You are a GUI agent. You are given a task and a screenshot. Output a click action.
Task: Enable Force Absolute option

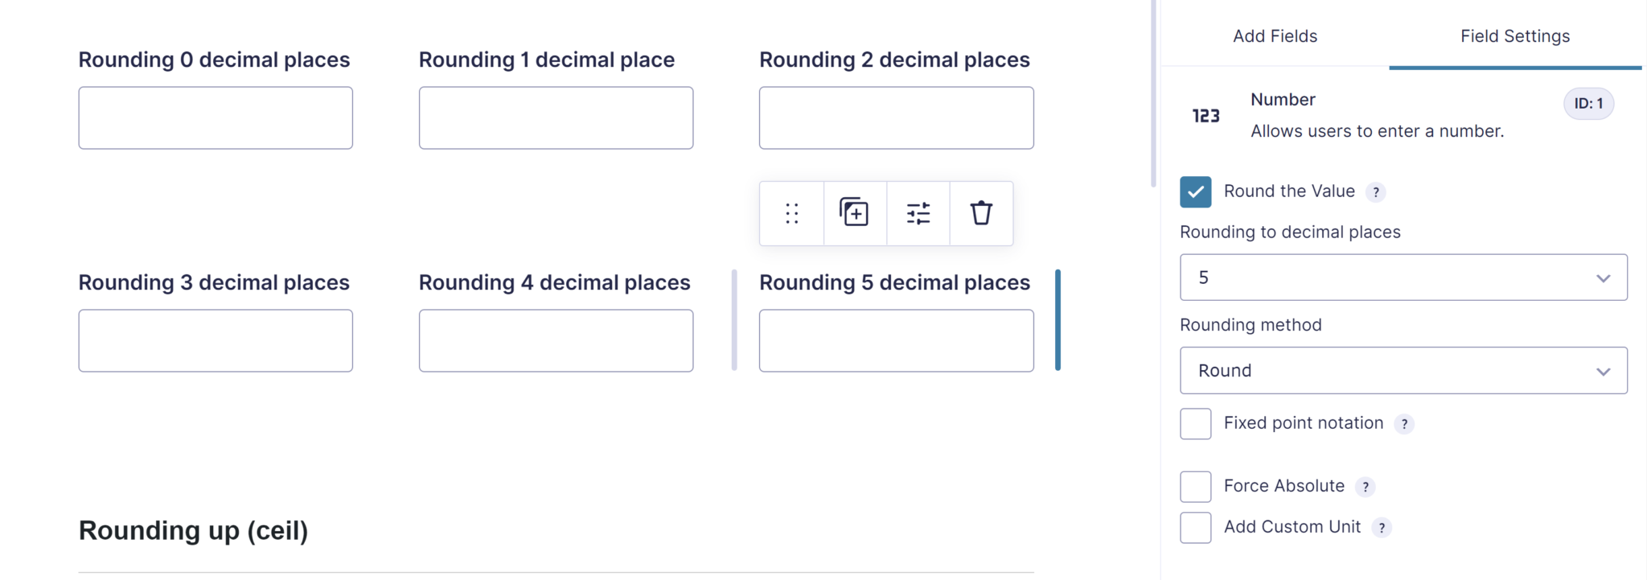pyautogui.click(x=1196, y=487)
